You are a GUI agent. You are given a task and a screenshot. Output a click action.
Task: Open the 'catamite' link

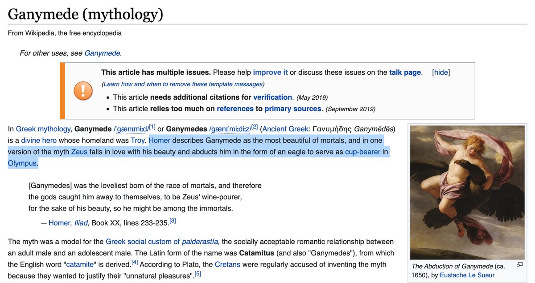[80, 264]
